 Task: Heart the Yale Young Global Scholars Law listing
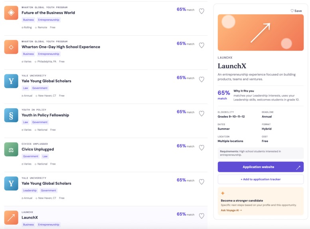click(201, 80)
